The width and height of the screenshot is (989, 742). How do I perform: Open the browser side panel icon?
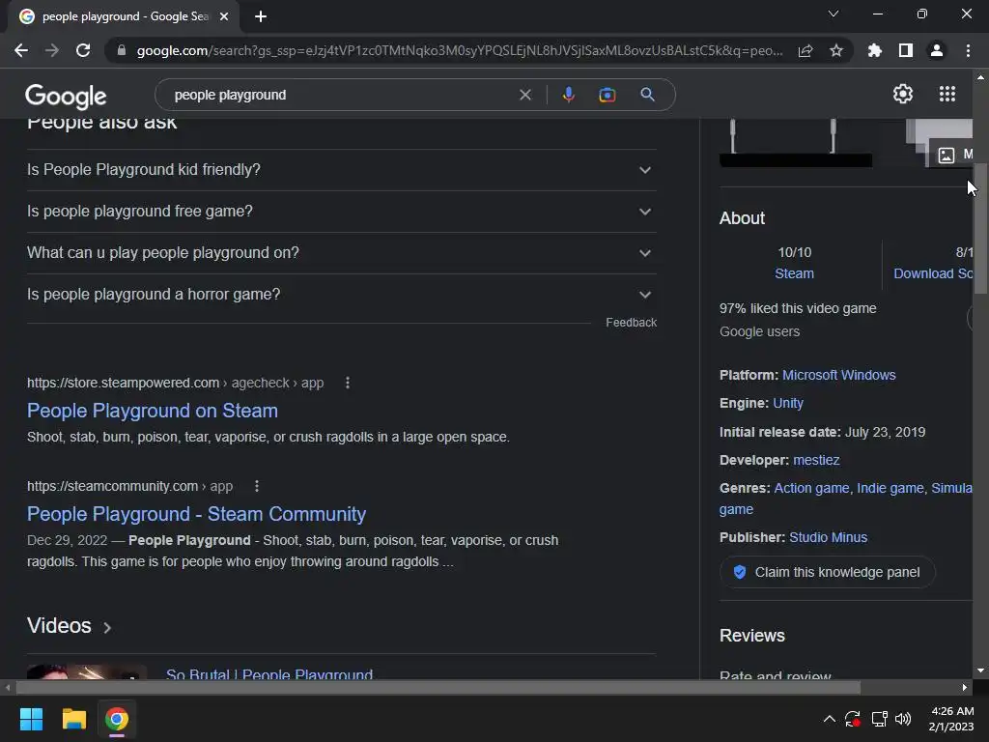[906, 50]
